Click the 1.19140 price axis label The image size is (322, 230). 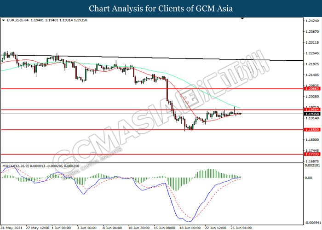(x=312, y=118)
